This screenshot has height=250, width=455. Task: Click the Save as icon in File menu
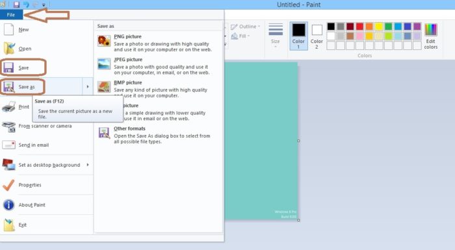[x=8, y=87]
